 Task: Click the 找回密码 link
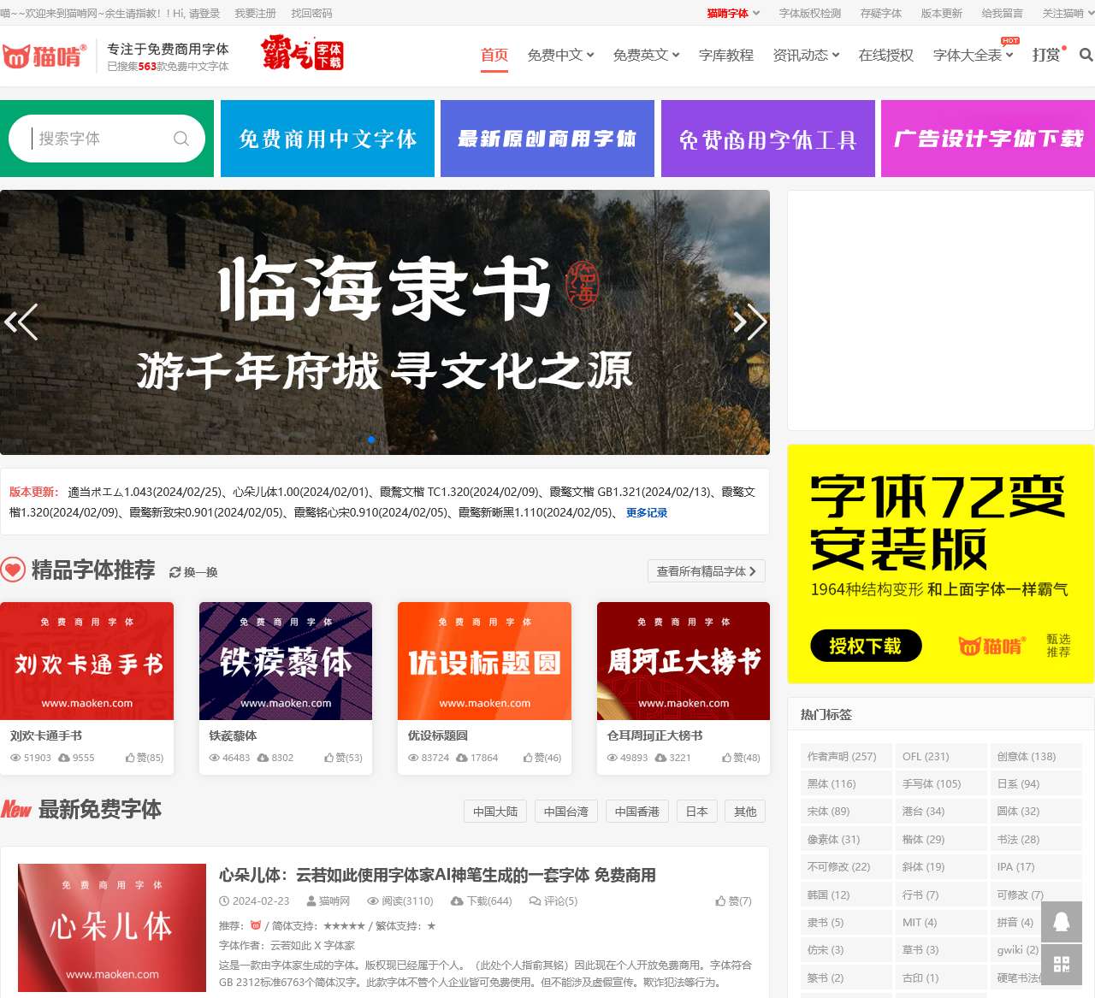[x=311, y=14]
